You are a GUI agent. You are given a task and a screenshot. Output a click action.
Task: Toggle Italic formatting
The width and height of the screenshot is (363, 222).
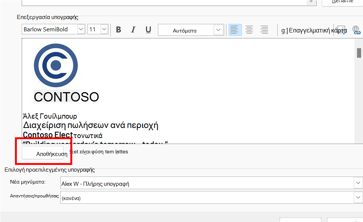click(x=133, y=30)
